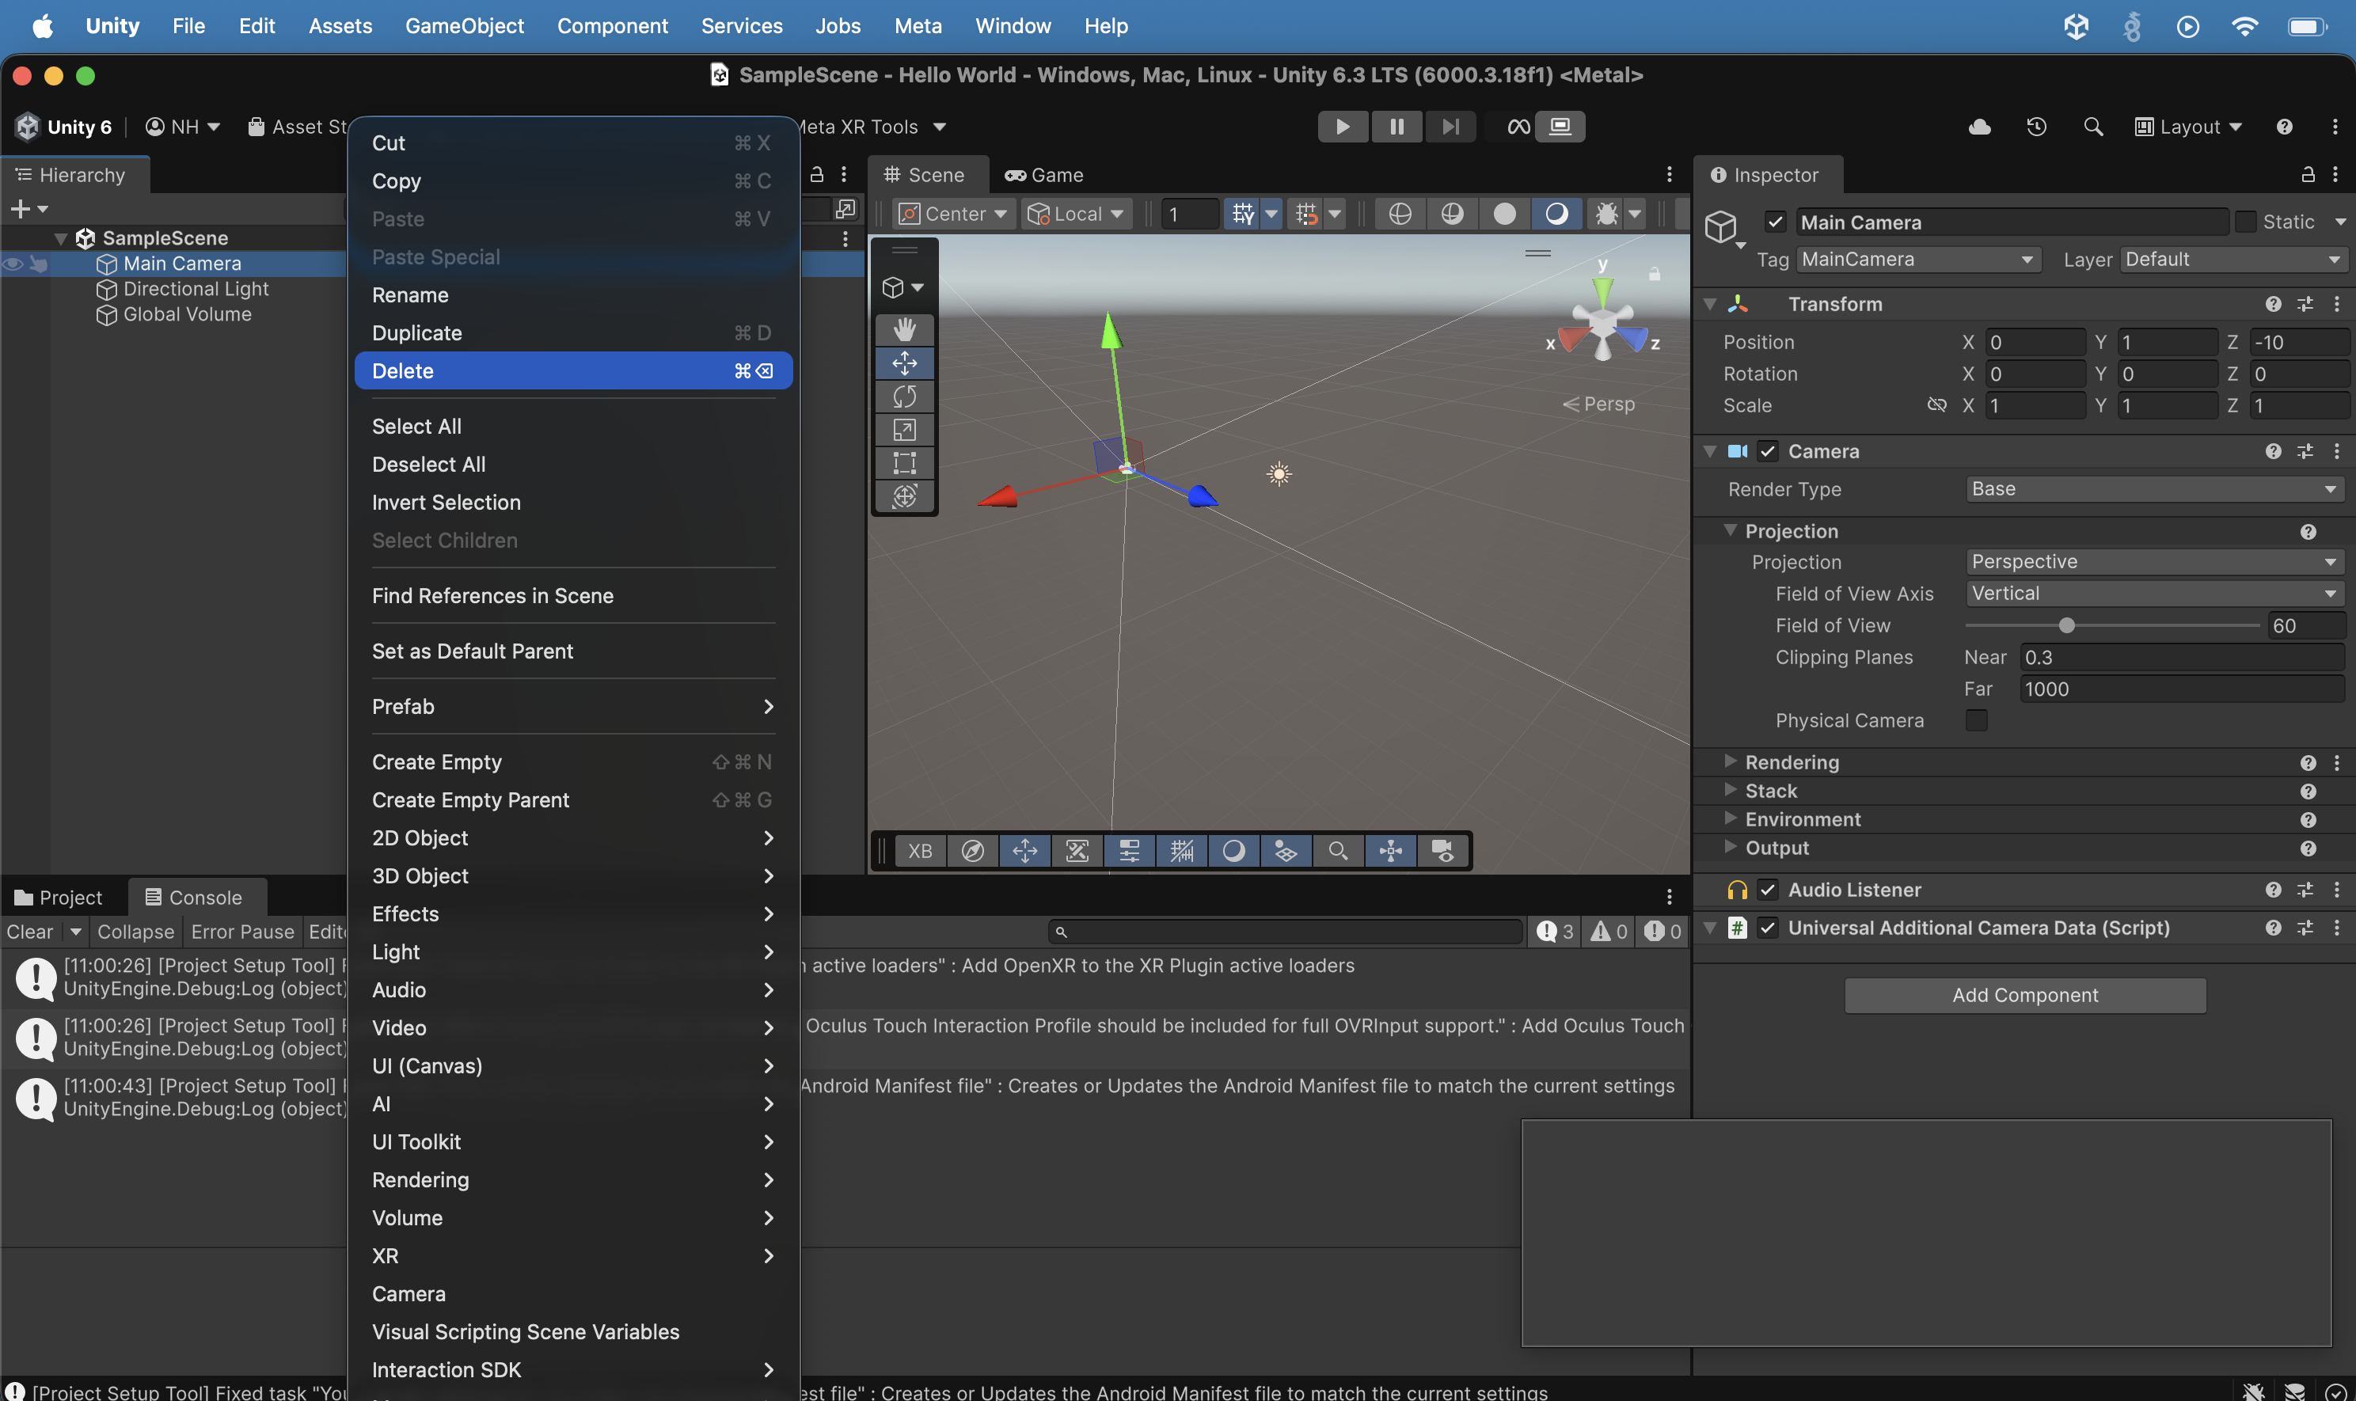This screenshot has width=2356, height=1401.
Task: Open Audio Listener more options menu
Action: [x=2337, y=890]
